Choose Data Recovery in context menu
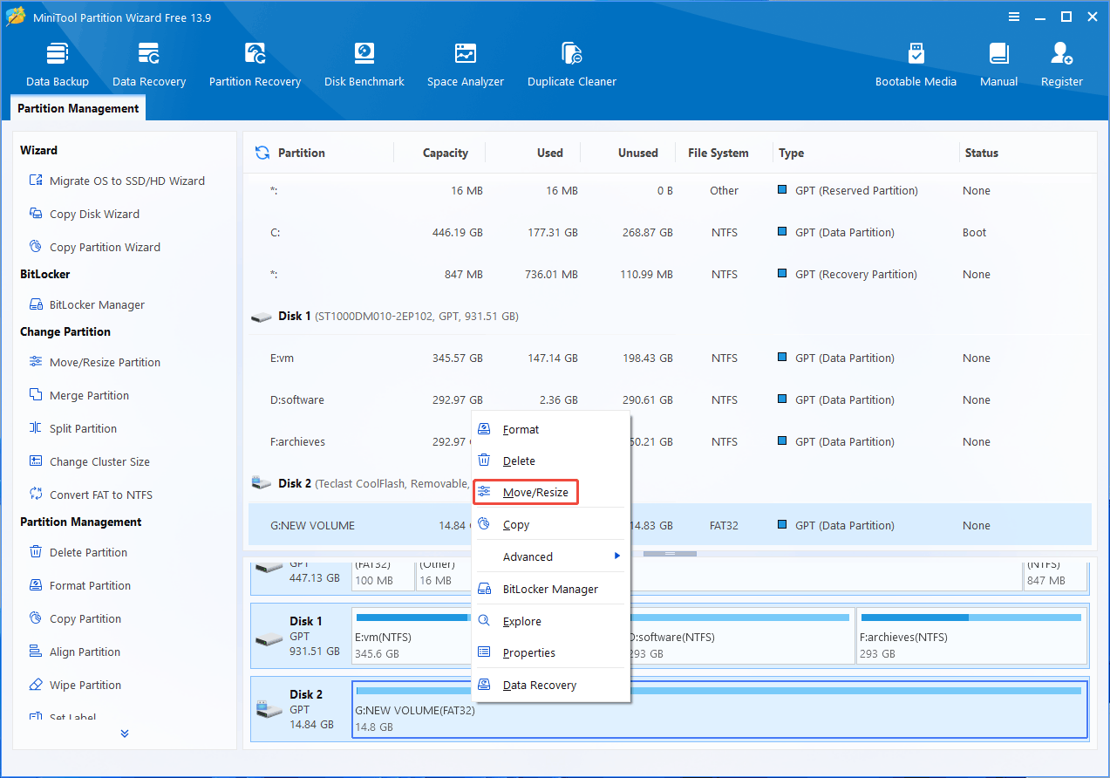The height and width of the screenshot is (778, 1110). point(551,685)
